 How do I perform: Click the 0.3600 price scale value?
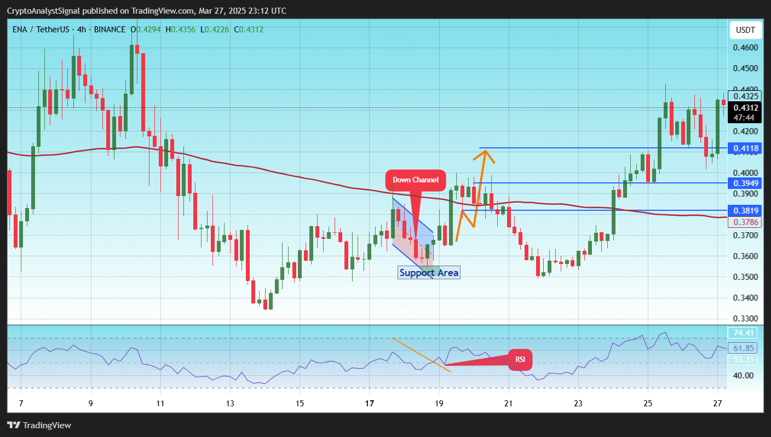[745, 256]
